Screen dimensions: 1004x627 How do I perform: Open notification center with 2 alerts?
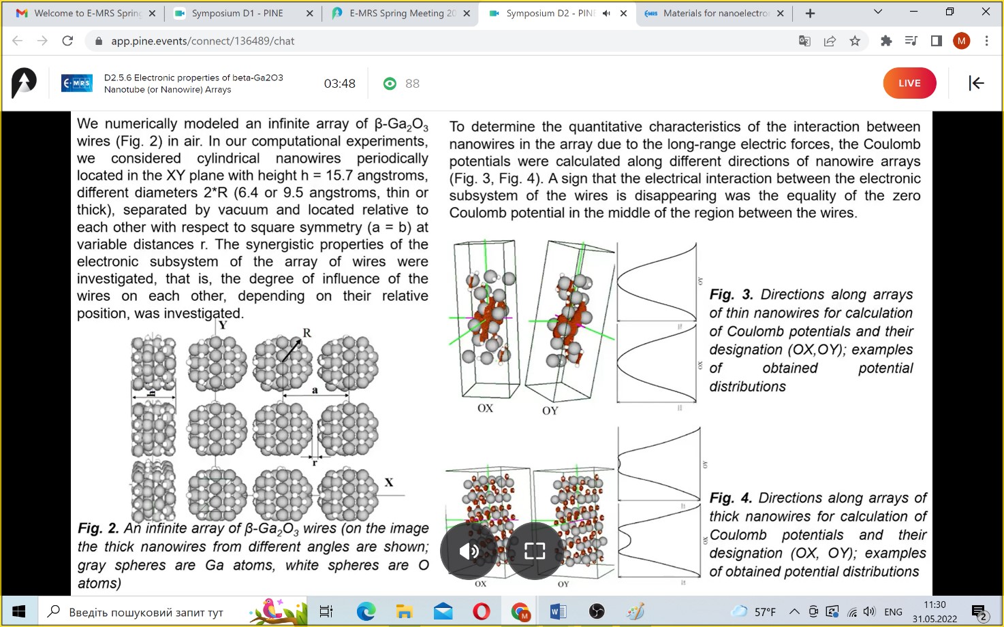pyautogui.click(x=979, y=611)
